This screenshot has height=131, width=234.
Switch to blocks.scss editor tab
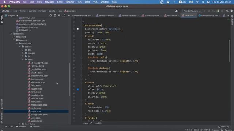[171, 15]
